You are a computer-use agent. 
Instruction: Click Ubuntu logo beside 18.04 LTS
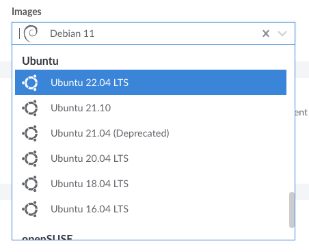tap(30, 184)
